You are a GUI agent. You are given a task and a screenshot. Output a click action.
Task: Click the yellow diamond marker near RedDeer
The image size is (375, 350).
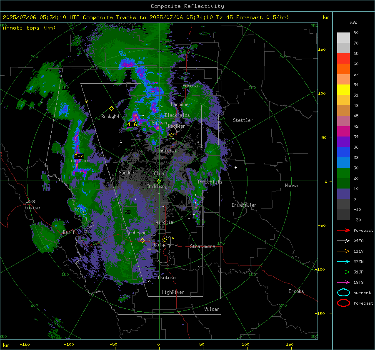172,135
